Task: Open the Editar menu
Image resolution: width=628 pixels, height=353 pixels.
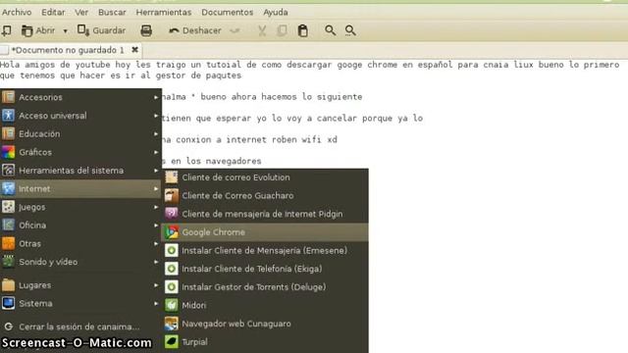Action: pos(53,12)
